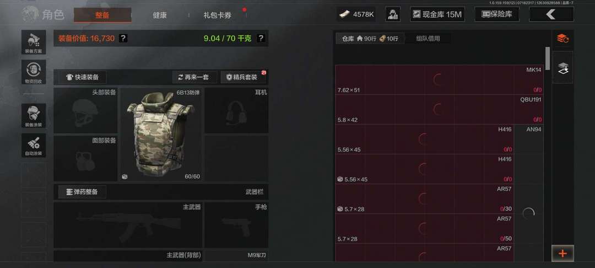Screen dimensions: 595x268
Task: Switch to the 健康 tab
Action: (x=160, y=15)
